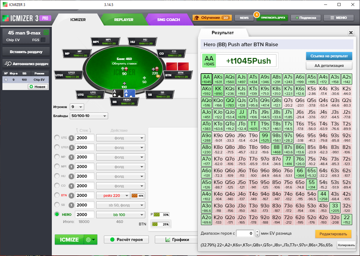
Task: Select the SB hero radio button
Action: pyautogui.click(x=57, y=205)
